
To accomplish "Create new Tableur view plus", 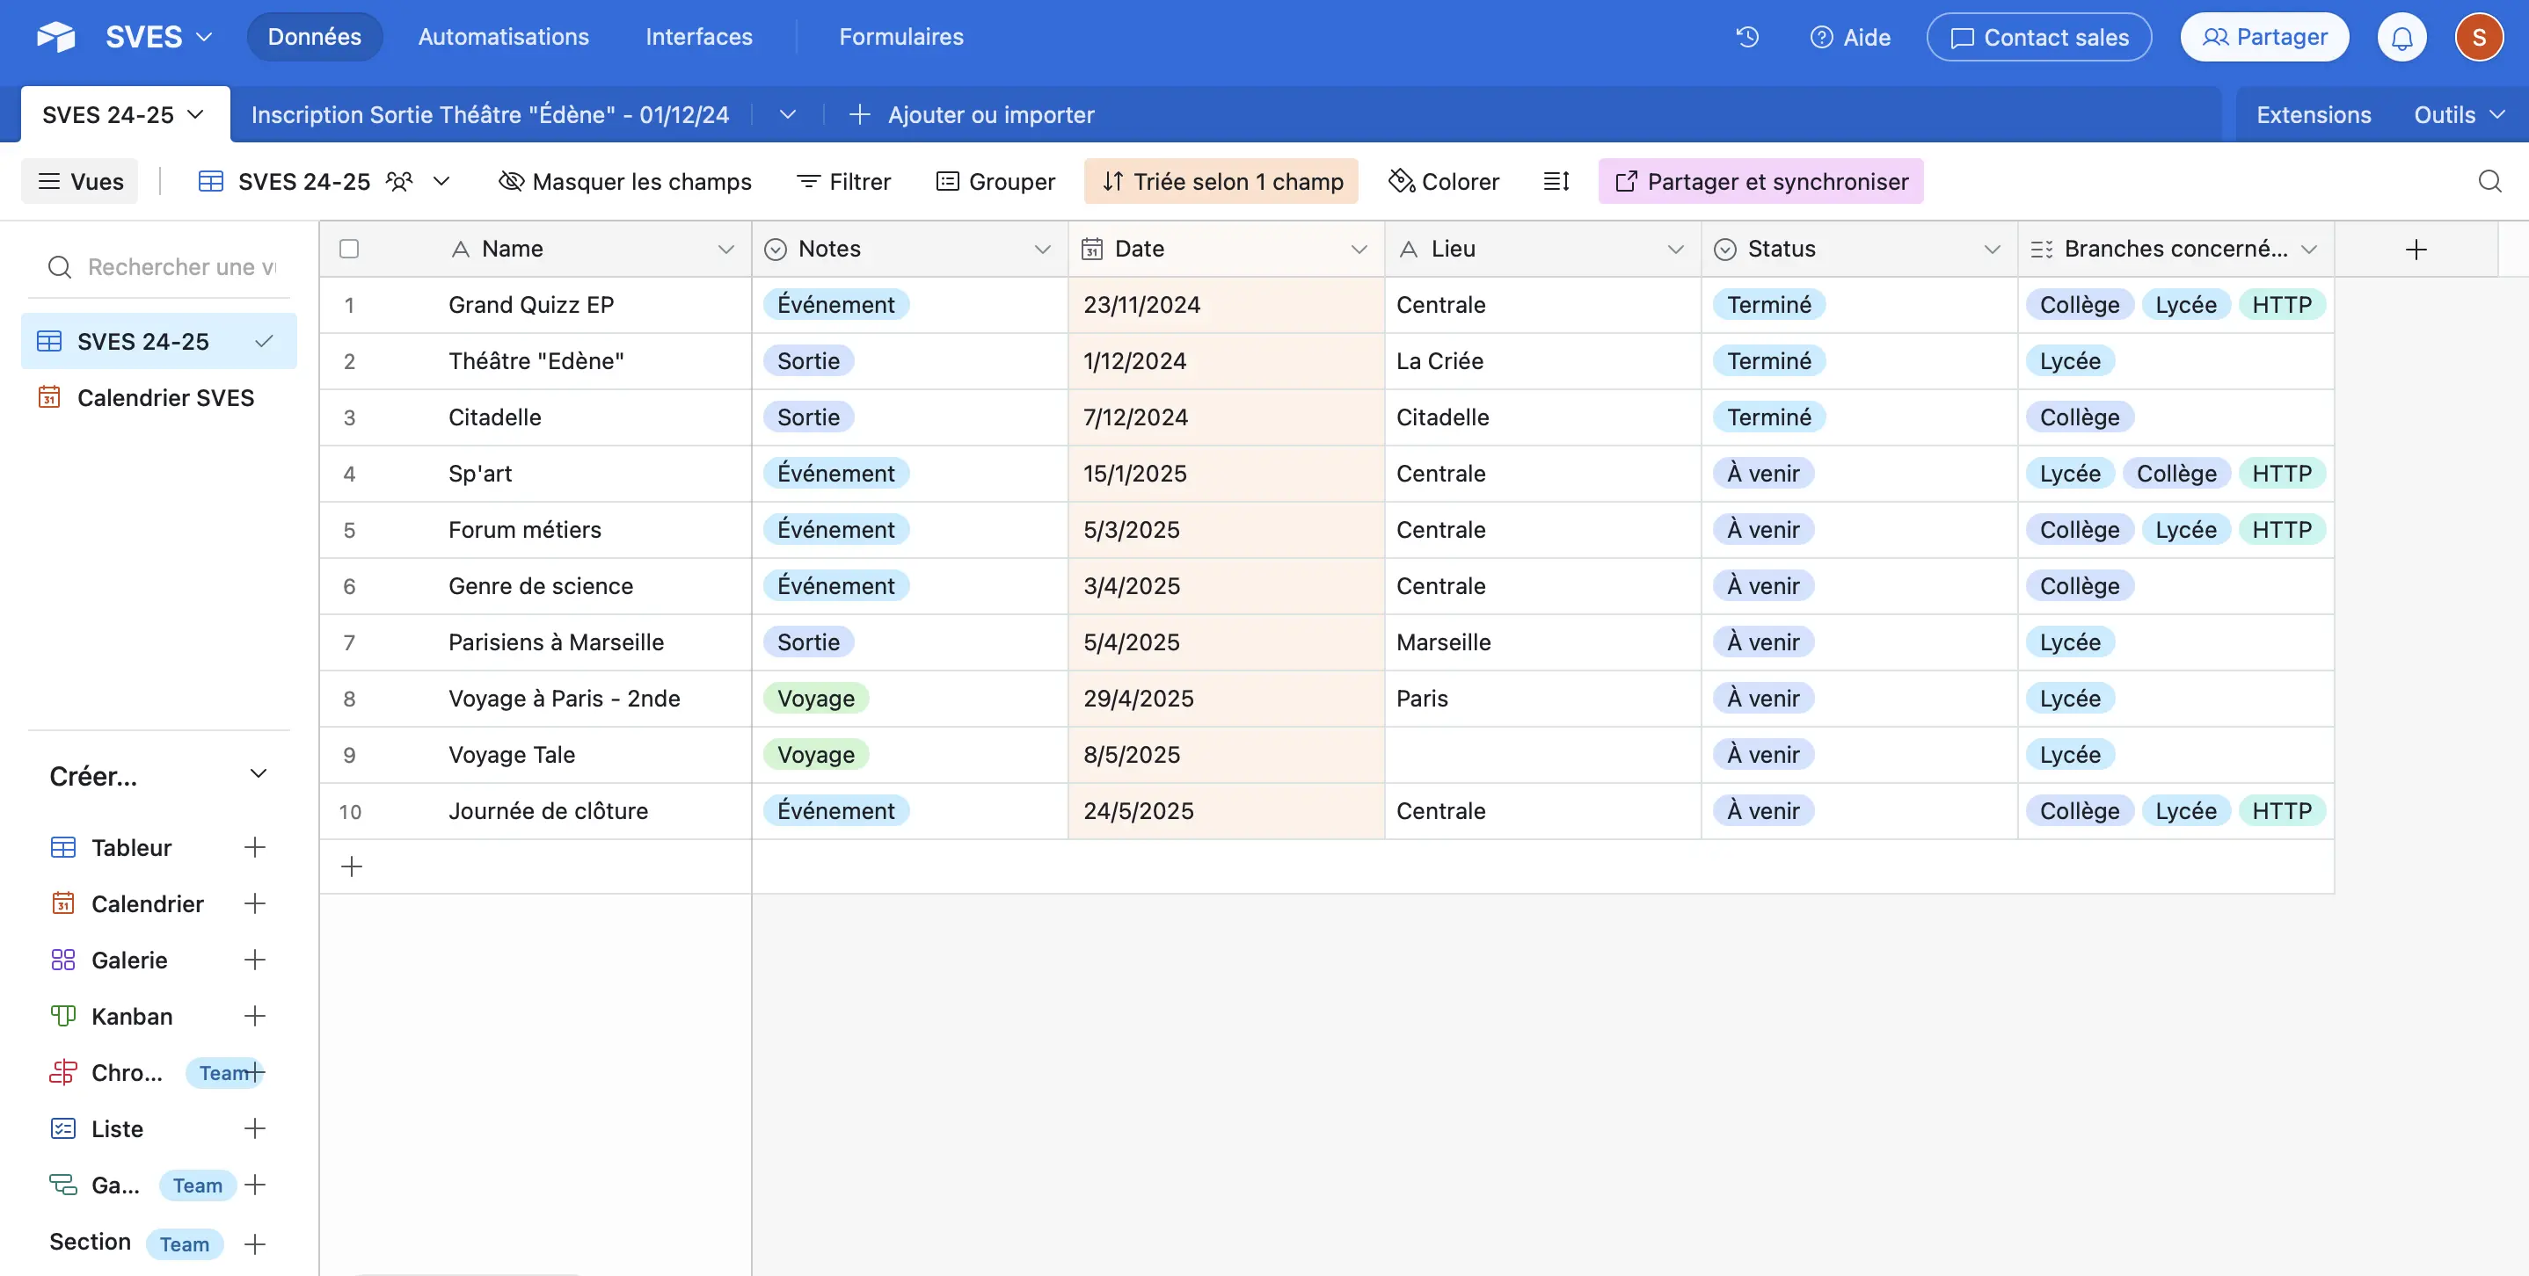I will [255, 847].
